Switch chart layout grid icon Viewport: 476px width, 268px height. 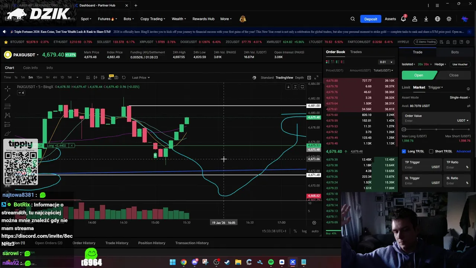pos(309,77)
